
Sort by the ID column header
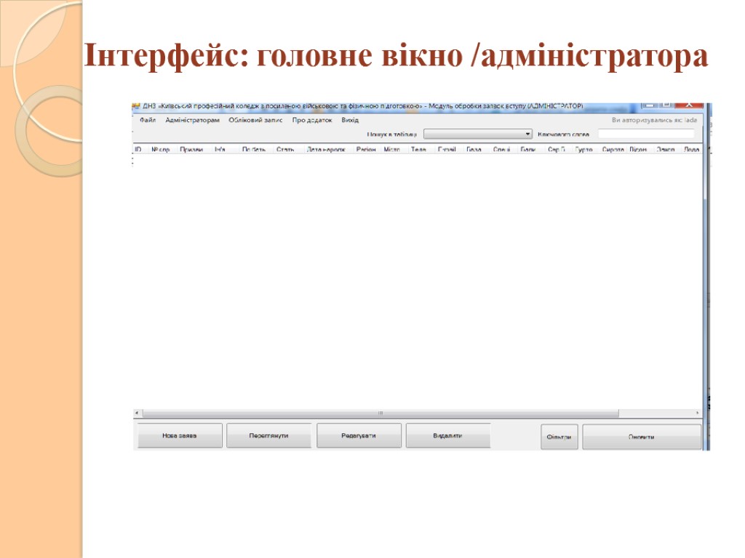pyautogui.click(x=138, y=150)
